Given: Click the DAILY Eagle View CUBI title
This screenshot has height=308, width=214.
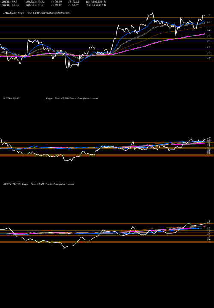Looking at the screenshot, I should click(x=36, y=13).
